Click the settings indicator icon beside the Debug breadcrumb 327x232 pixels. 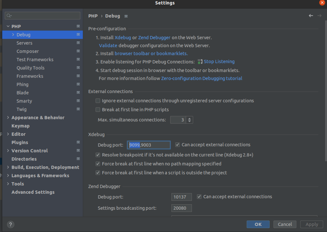[126, 16]
